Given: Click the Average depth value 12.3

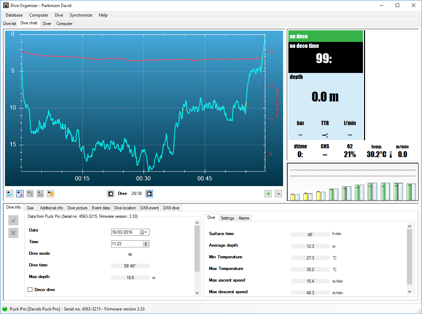Looking at the screenshot, I should pos(310,246).
